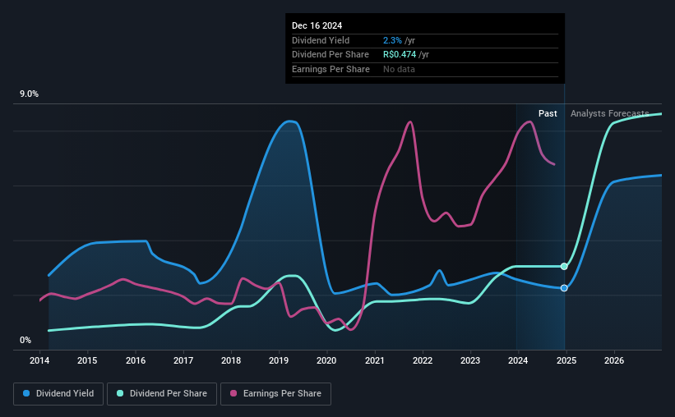Click the '0%' y-axis label
The image size is (675, 417).
click(25, 340)
